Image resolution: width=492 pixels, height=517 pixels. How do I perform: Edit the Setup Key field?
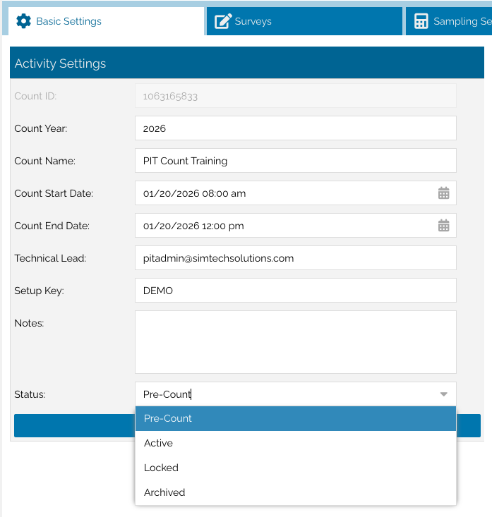coord(296,291)
